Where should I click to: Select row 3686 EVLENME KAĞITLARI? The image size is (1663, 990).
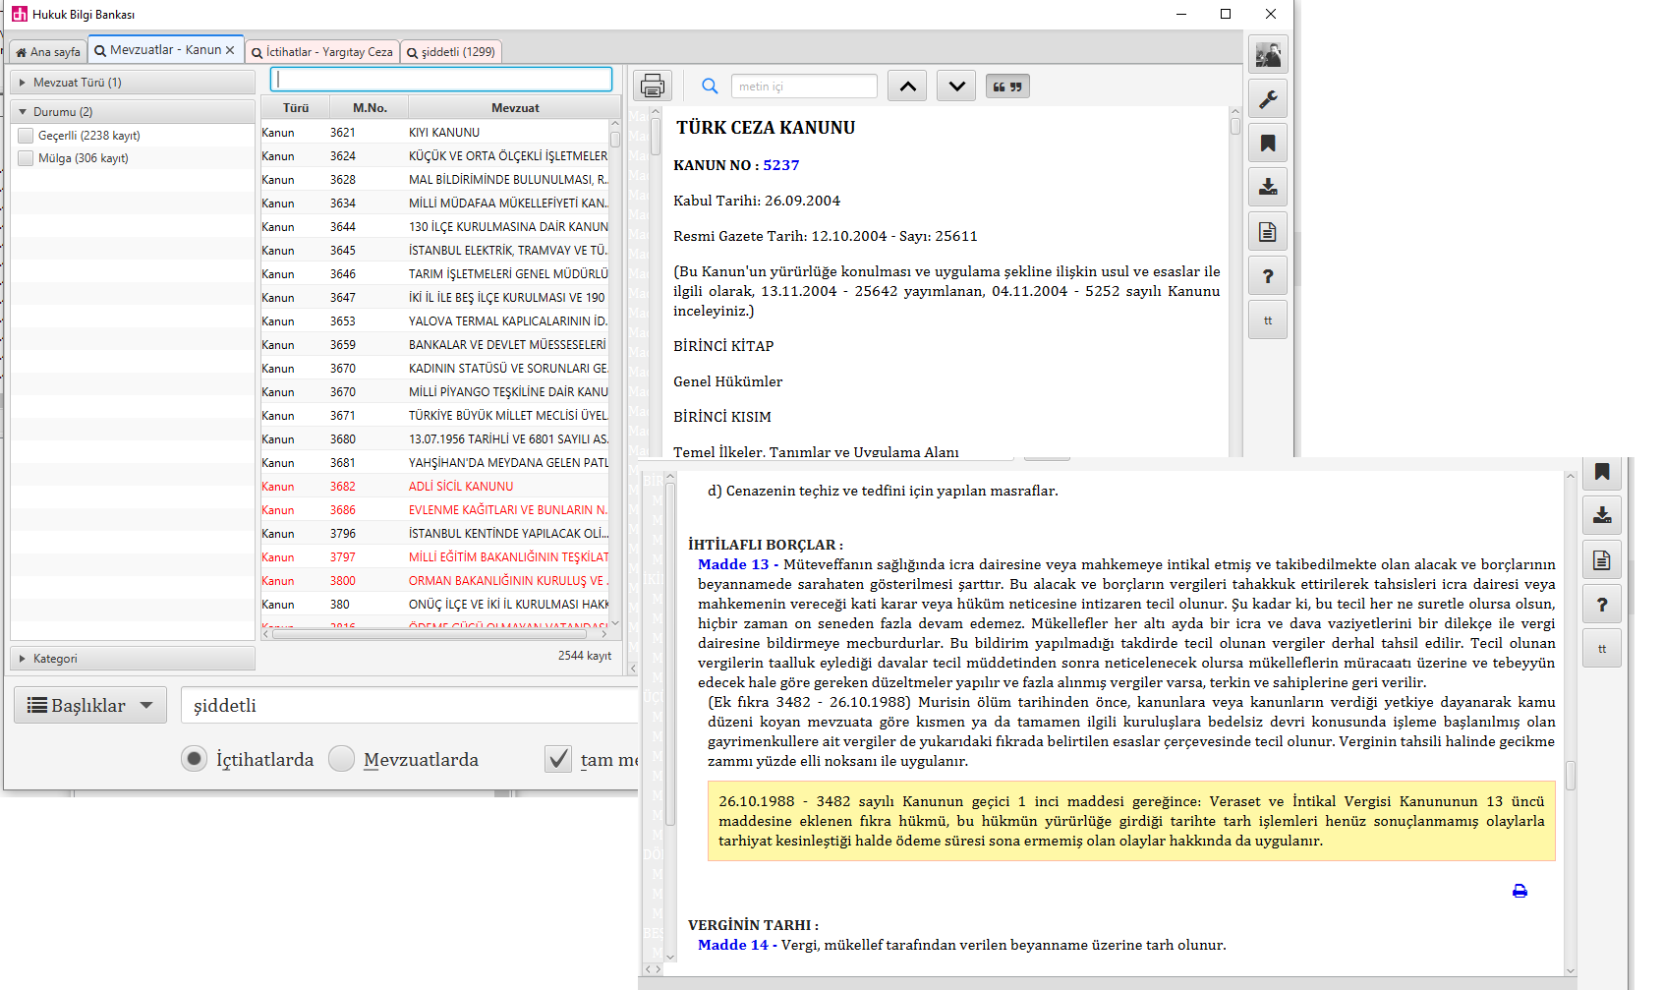434,510
